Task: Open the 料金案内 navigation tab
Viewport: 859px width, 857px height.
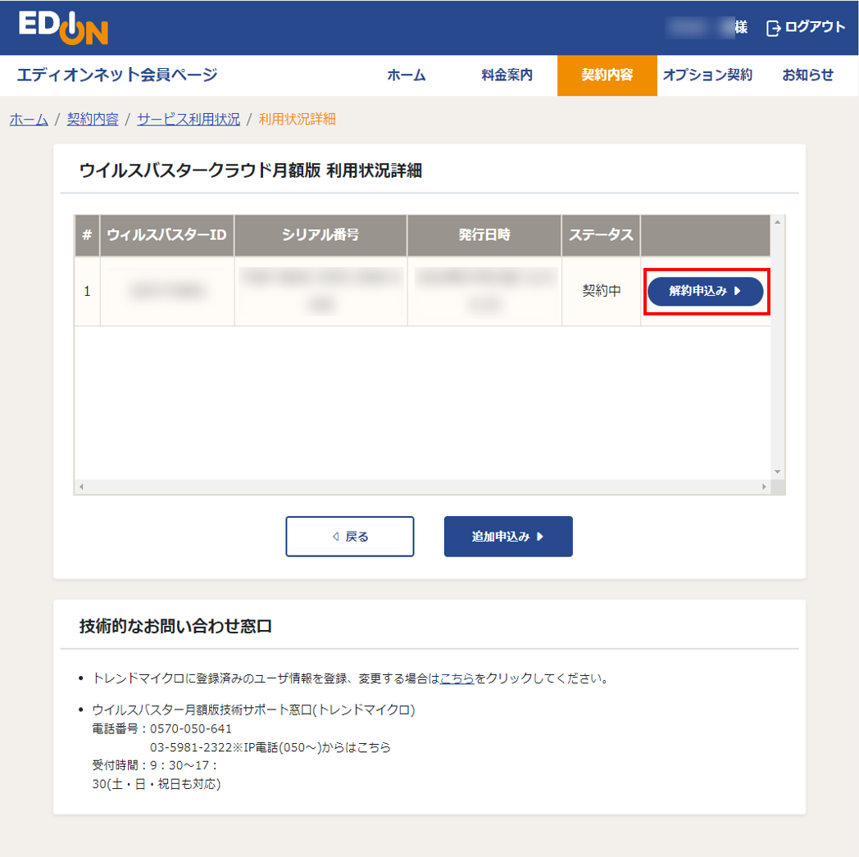Action: pos(507,75)
